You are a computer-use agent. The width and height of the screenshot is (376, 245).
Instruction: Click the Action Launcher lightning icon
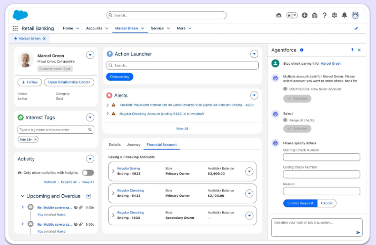point(110,54)
